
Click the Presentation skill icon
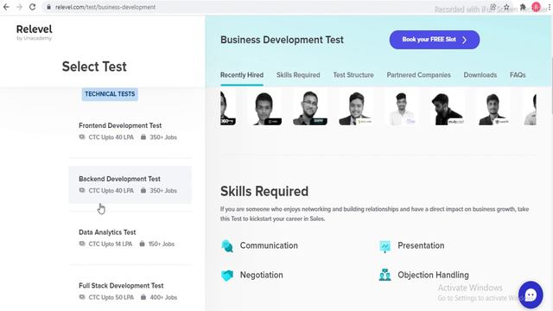(385, 246)
